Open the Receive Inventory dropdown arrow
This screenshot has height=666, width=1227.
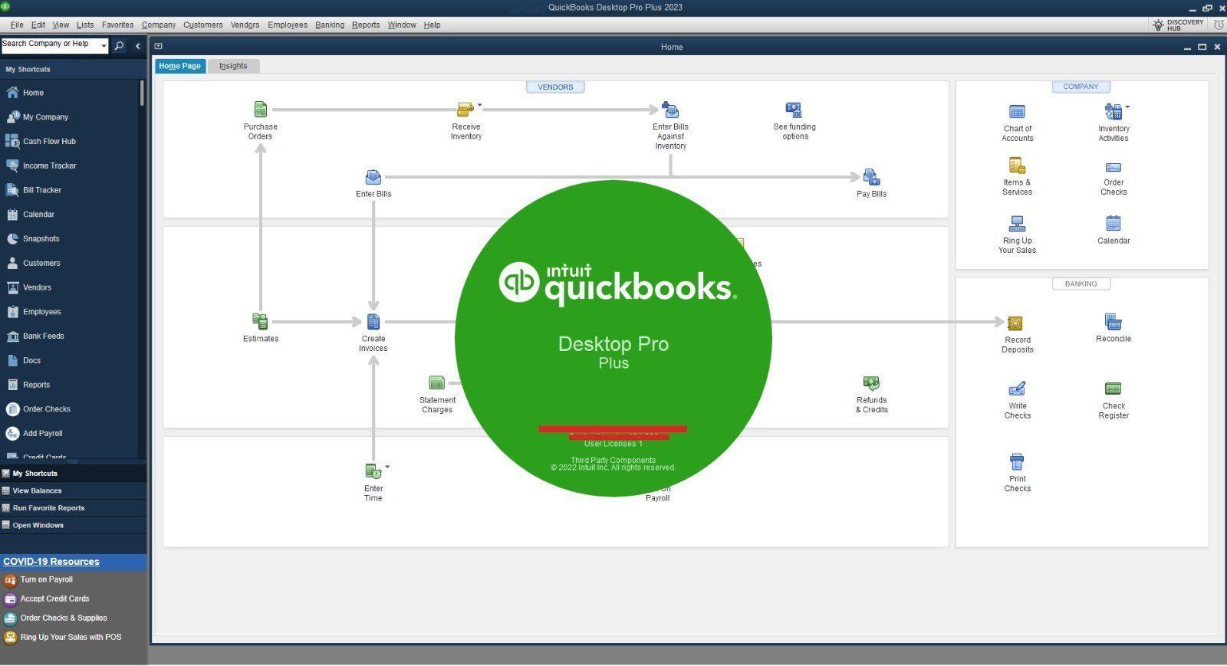[480, 104]
